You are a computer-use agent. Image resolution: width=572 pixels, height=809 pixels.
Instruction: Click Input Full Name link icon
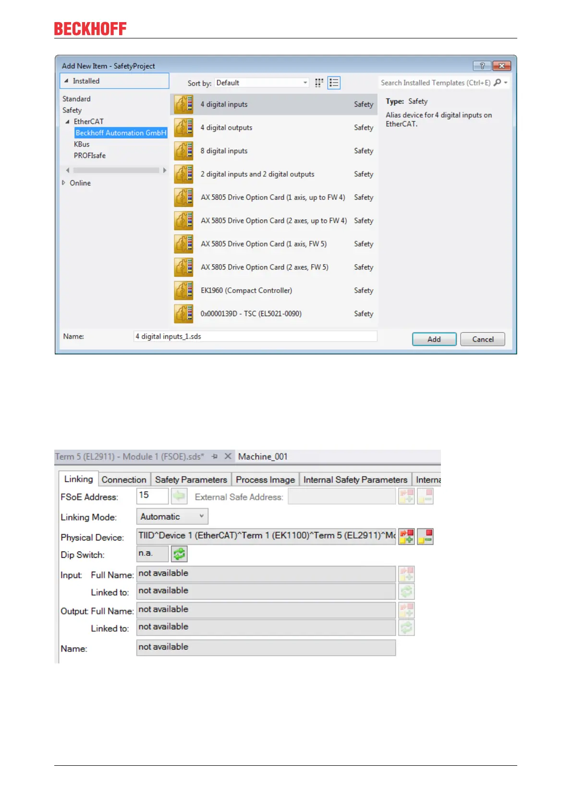point(406,574)
